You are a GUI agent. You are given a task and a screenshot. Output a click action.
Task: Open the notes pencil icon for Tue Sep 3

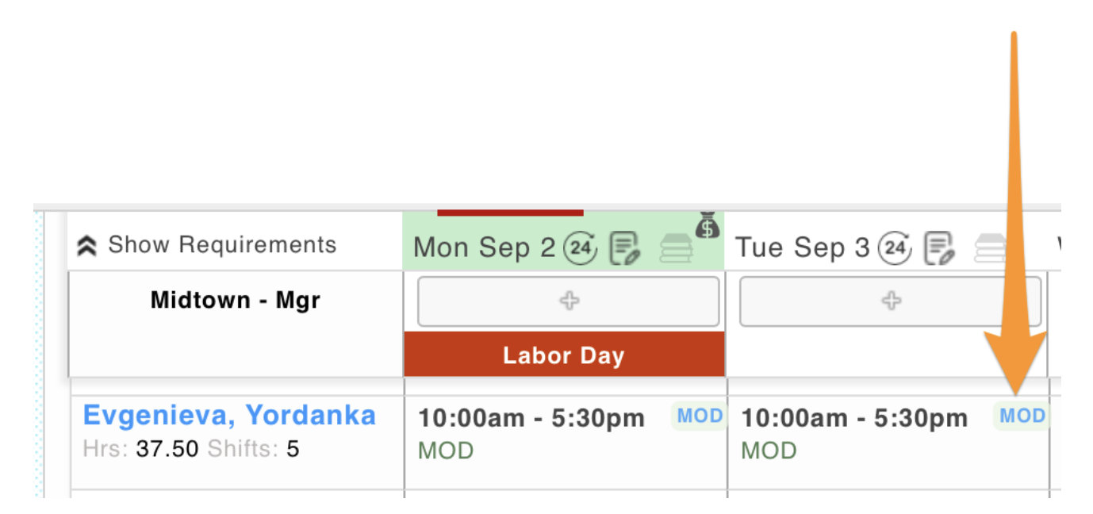[x=940, y=248]
